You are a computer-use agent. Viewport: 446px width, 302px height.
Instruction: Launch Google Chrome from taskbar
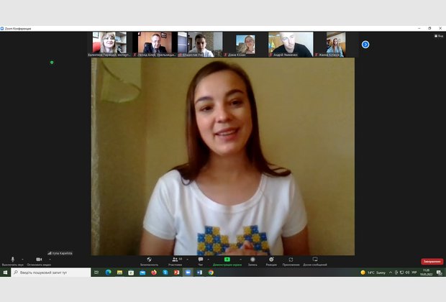click(x=211, y=273)
